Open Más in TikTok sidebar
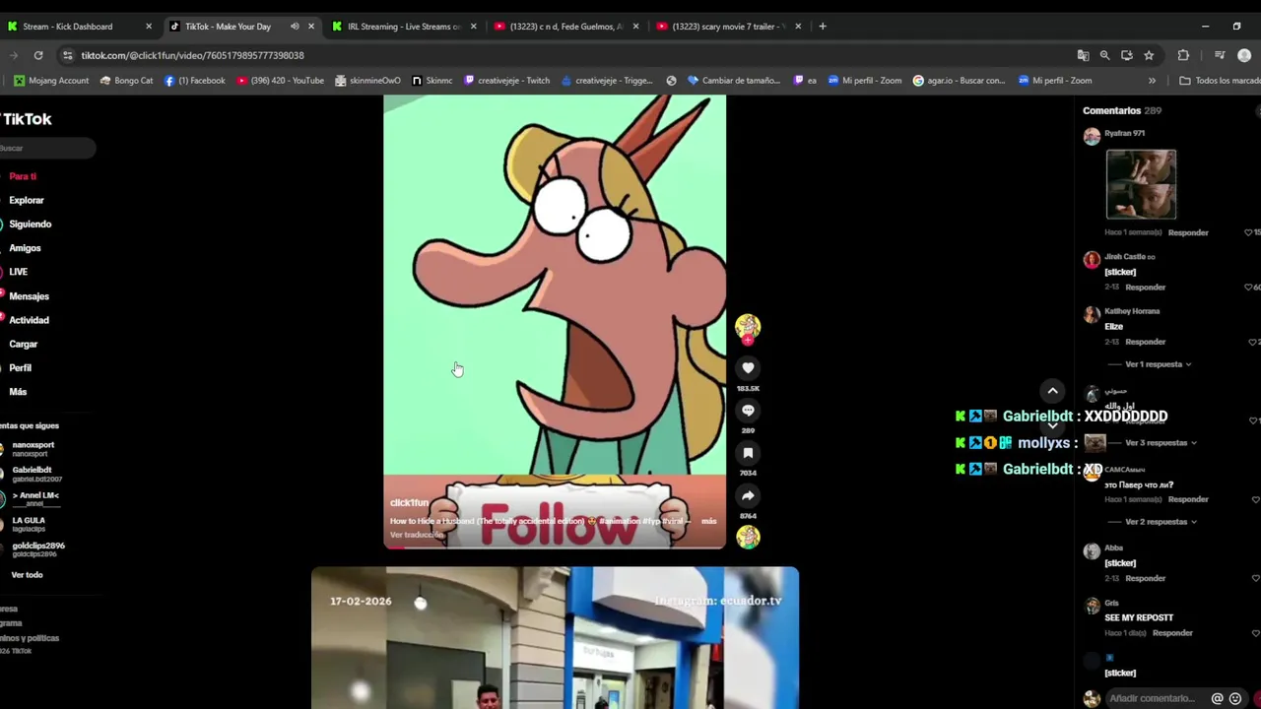Image resolution: width=1261 pixels, height=709 pixels. (x=18, y=392)
